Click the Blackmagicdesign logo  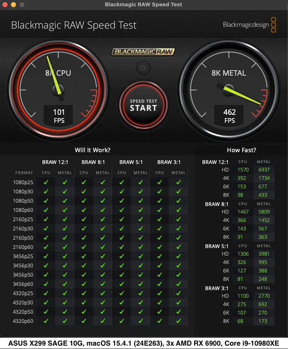click(249, 25)
